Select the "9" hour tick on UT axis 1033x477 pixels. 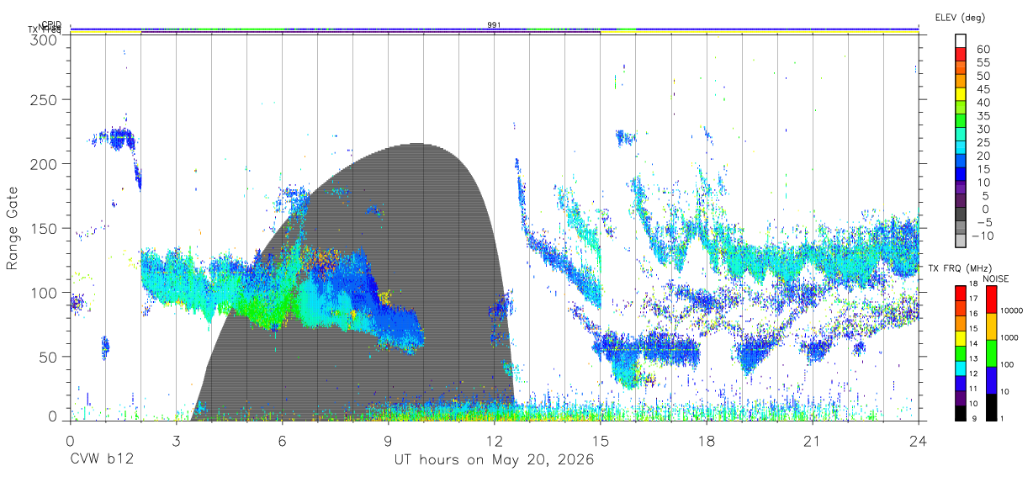pyautogui.click(x=388, y=441)
